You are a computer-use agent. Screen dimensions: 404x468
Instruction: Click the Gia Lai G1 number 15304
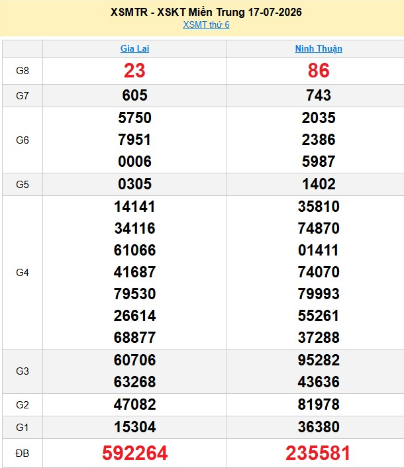[x=134, y=427]
